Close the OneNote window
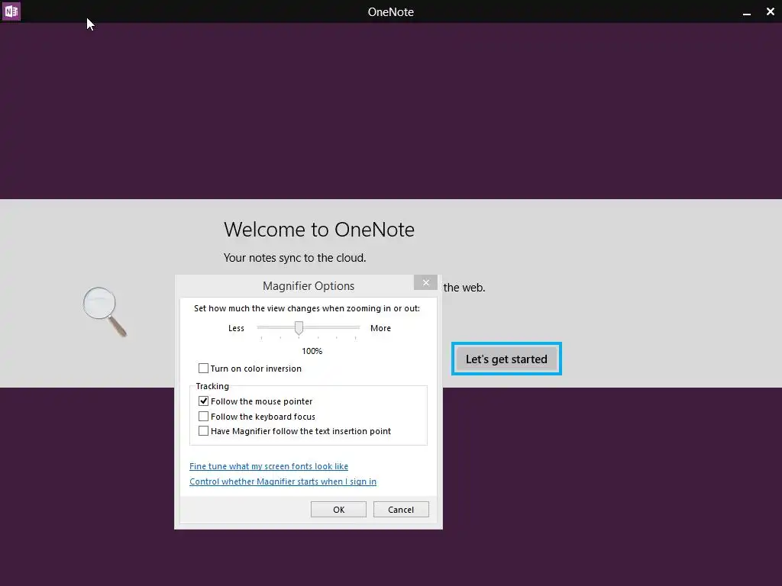This screenshot has height=586, width=782. pyautogui.click(x=770, y=11)
